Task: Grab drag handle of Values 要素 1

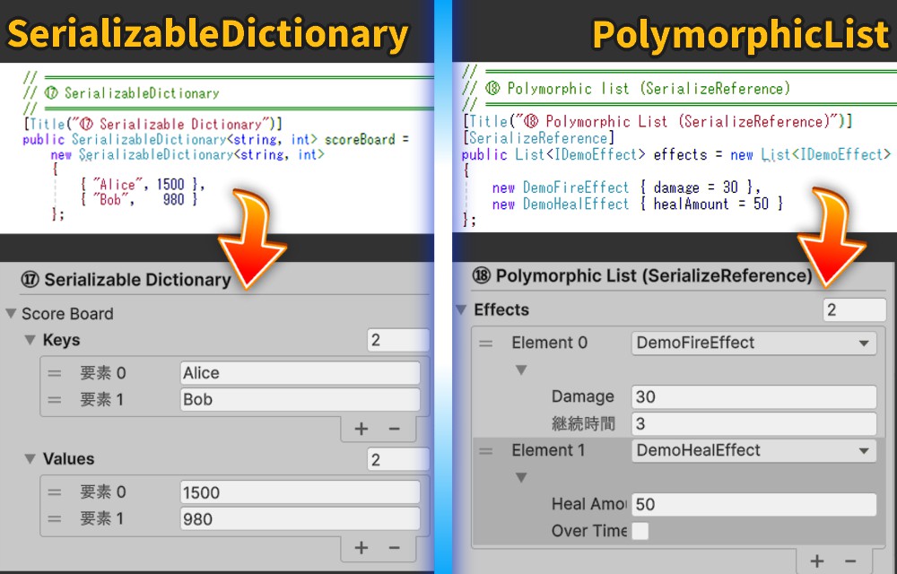Action: 55,518
